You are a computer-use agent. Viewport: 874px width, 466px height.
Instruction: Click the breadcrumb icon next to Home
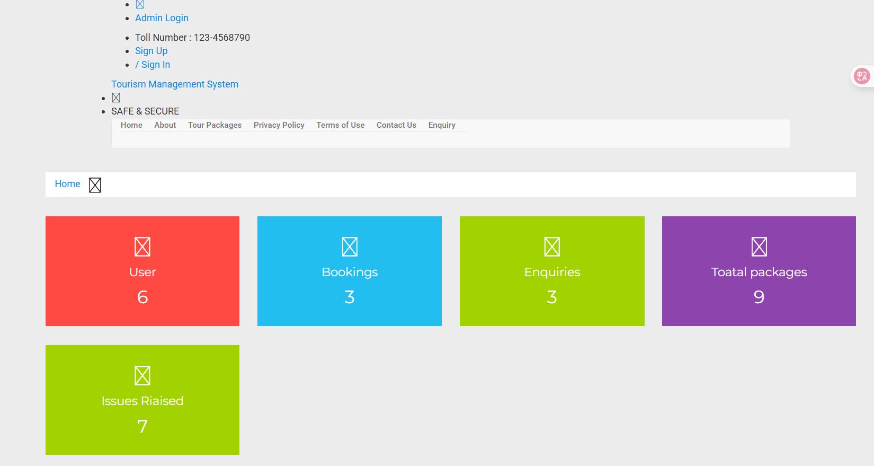click(x=95, y=185)
